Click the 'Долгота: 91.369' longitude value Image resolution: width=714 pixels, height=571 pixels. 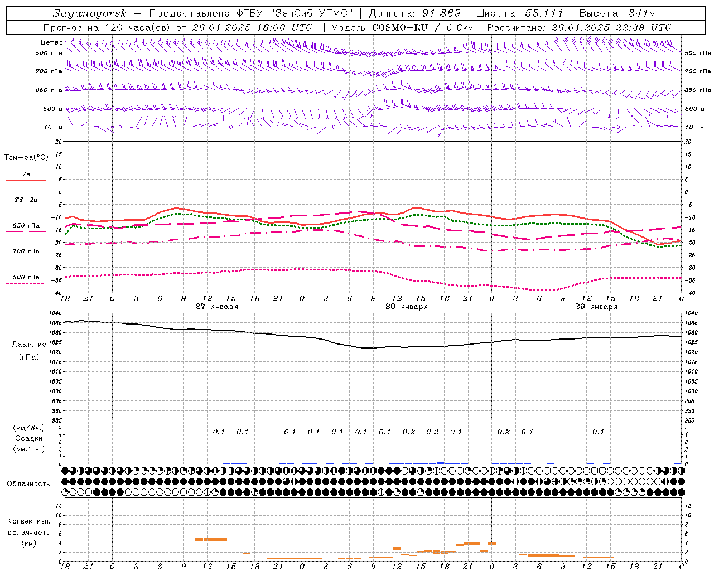click(415, 13)
